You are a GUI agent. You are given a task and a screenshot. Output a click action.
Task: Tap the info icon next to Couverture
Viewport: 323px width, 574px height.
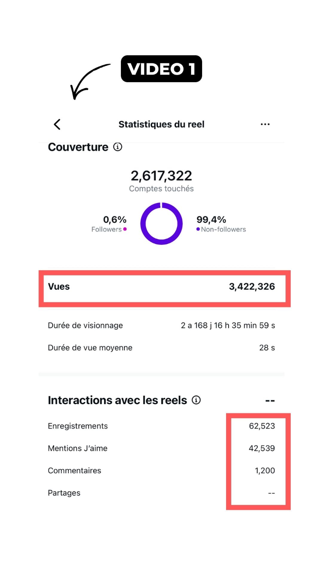click(118, 147)
